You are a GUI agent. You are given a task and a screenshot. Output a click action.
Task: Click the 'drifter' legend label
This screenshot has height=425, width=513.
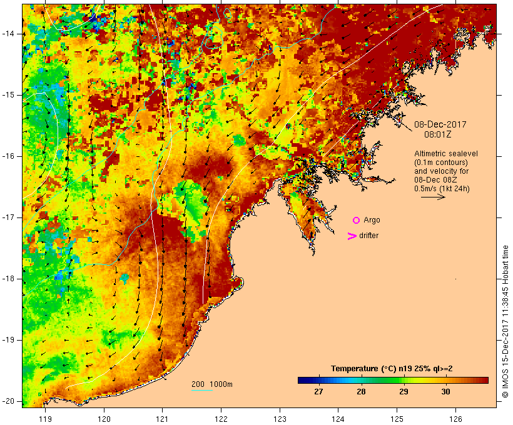368,236
